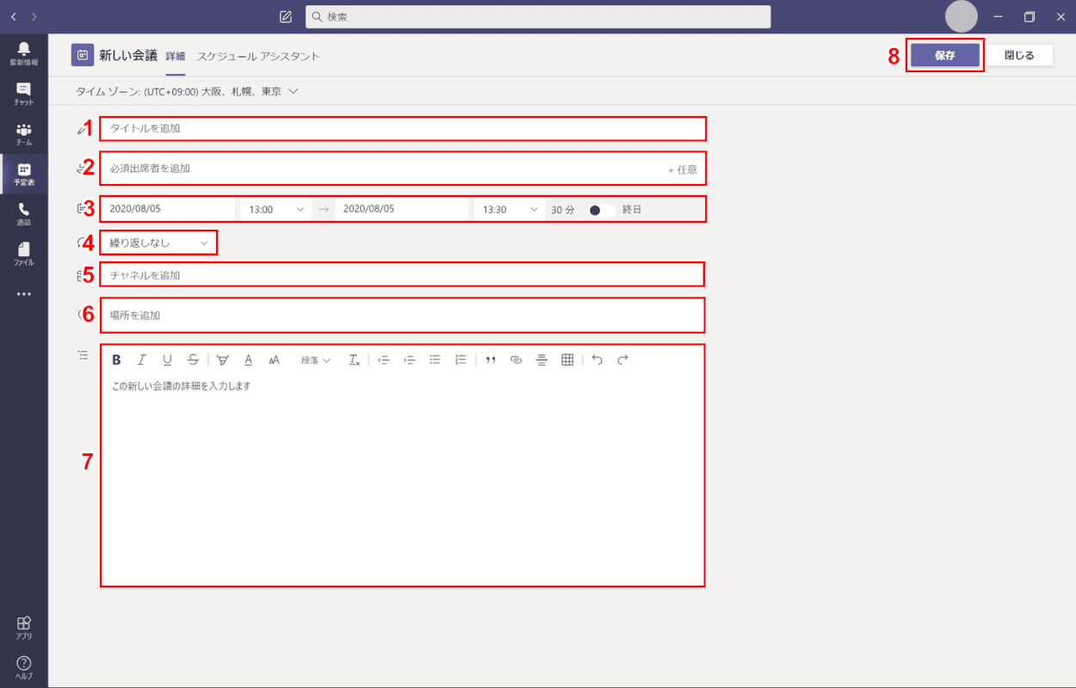Open the Apps store in sidebar
1076x688 pixels.
coord(23,628)
